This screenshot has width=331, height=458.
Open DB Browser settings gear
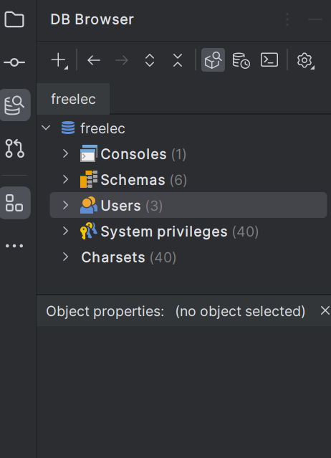click(x=305, y=60)
